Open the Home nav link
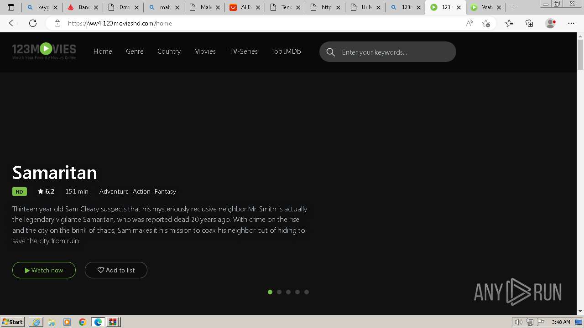This screenshot has height=328, width=584. [x=103, y=51]
